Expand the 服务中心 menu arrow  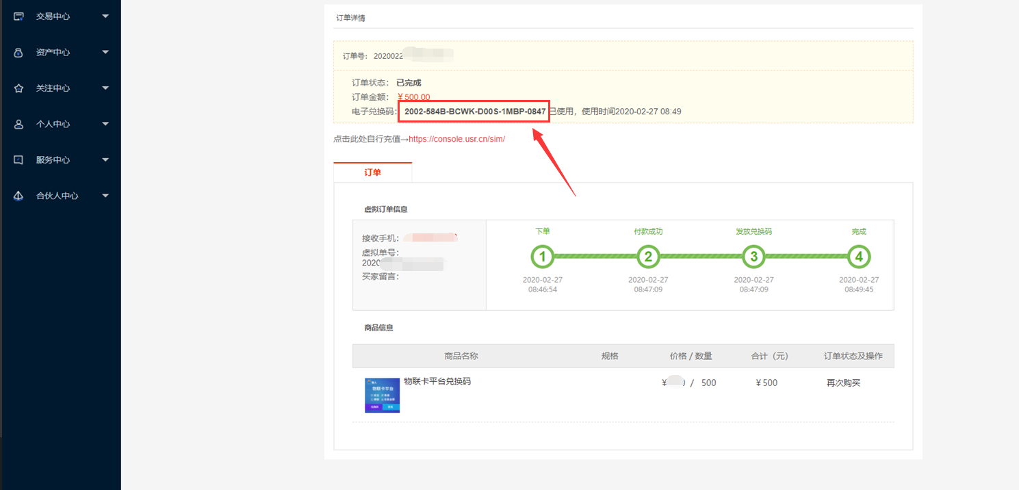(105, 160)
